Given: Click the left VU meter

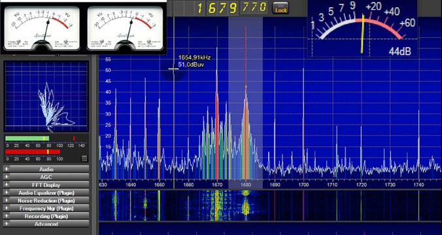Looking at the screenshot, I should point(42,28).
